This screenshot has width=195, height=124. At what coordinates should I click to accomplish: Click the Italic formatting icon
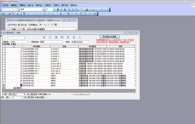pyautogui.click(x=61, y=9)
